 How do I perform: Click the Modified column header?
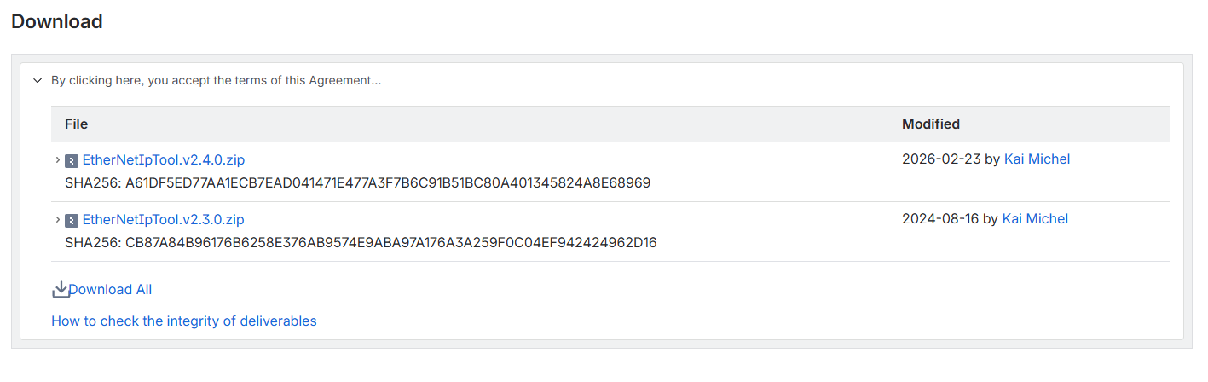931,124
